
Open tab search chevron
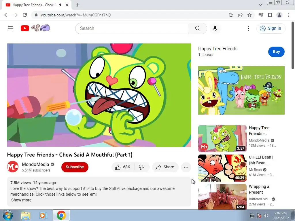click(261, 5)
